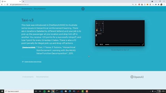Click the Windows taskbar search box

(x=19, y=91)
